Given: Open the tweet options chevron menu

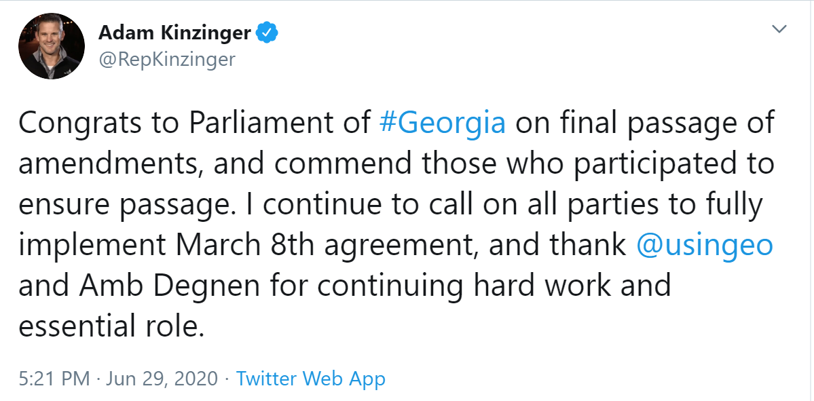Looking at the screenshot, I should pyautogui.click(x=780, y=29).
